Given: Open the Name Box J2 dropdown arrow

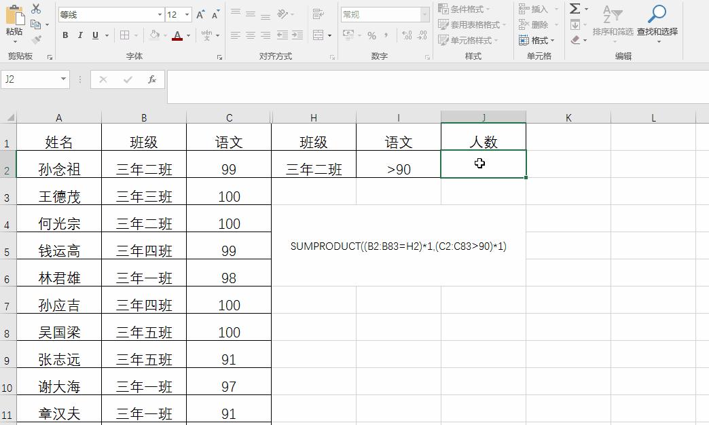Looking at the screenshot, I should click(x=65, y=79).
